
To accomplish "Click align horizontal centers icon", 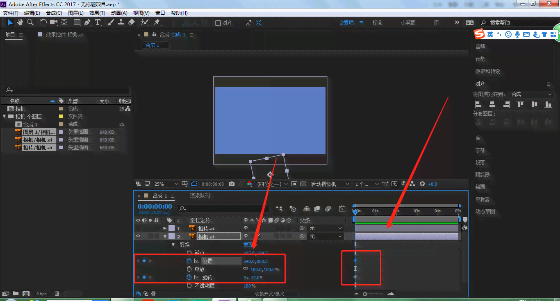I will tap(492, 104).
